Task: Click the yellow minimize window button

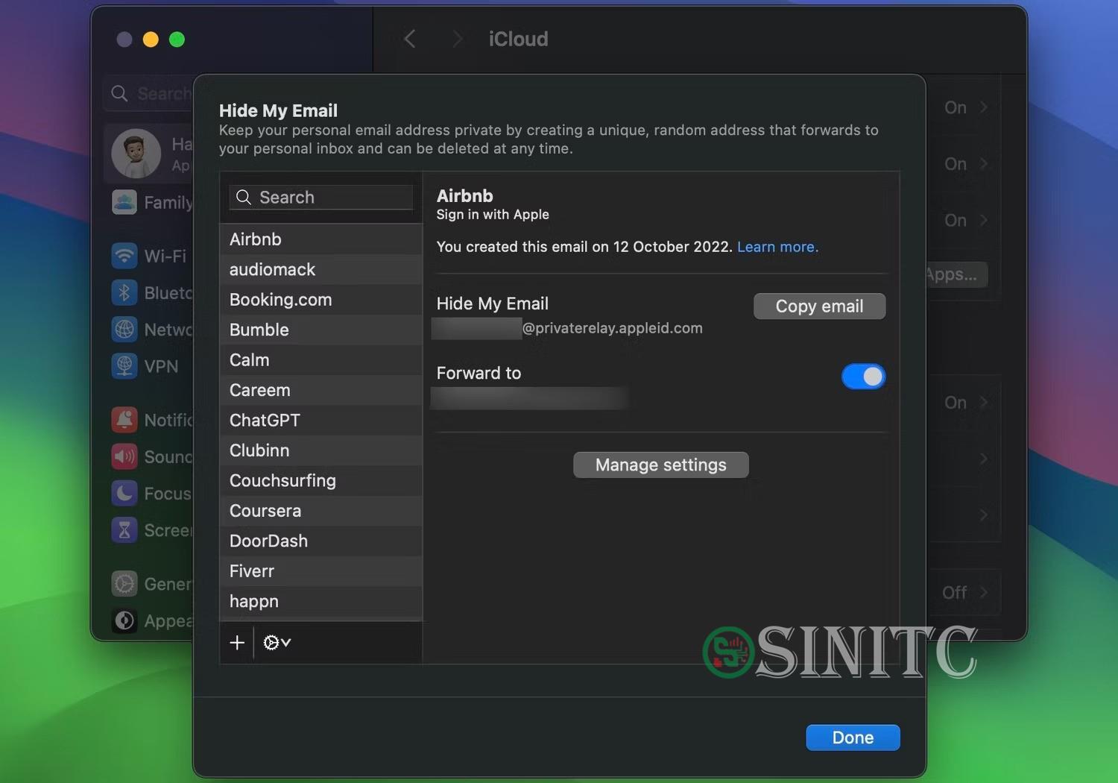Action: pos(151,40)
